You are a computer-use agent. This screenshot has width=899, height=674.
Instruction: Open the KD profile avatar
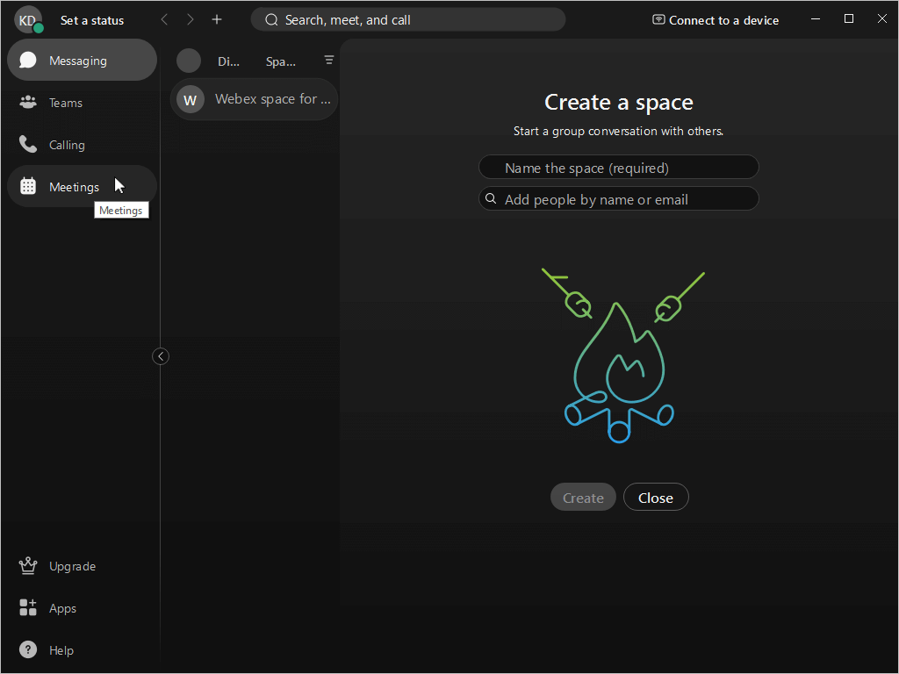[27, 20]
